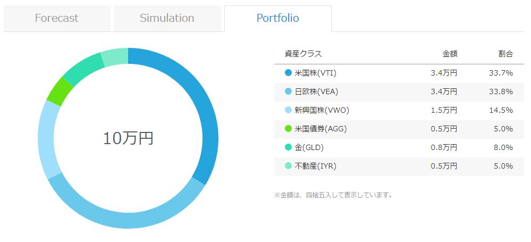Click the 新興国株(VWO) pale blue legend dot
The width and height of the screenshot is (531, 242).
pos(288,110)
